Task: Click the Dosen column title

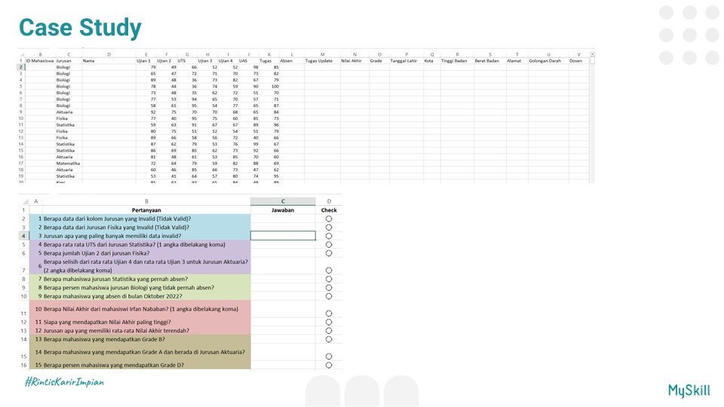Action: click(x=575, y=61)
